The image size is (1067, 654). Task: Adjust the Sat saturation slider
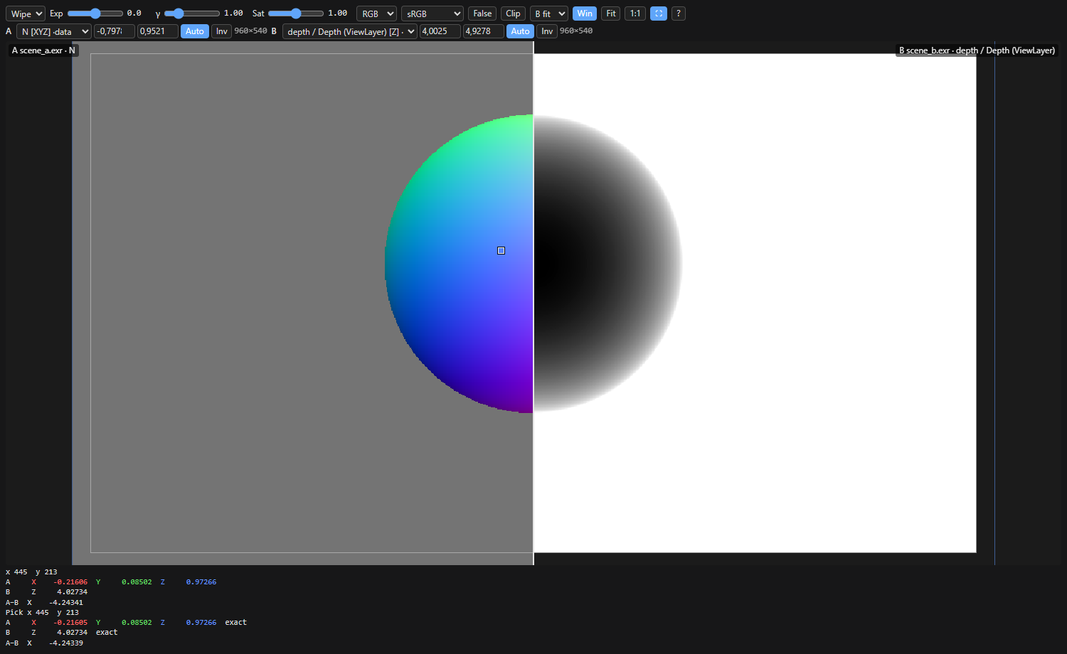point(296,14)
